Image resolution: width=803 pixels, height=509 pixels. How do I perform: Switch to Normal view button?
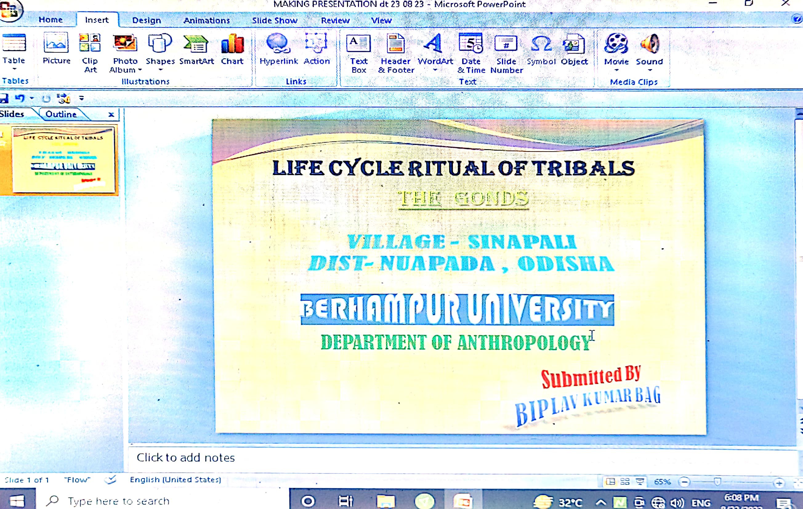pyautogui.click(x=610, y=481)
